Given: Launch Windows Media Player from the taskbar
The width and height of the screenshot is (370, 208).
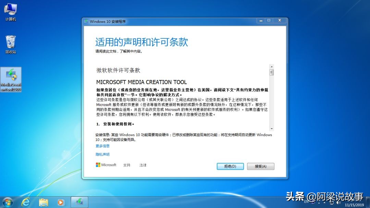Looking at the screenshot, I should click(x=61, y=202).
